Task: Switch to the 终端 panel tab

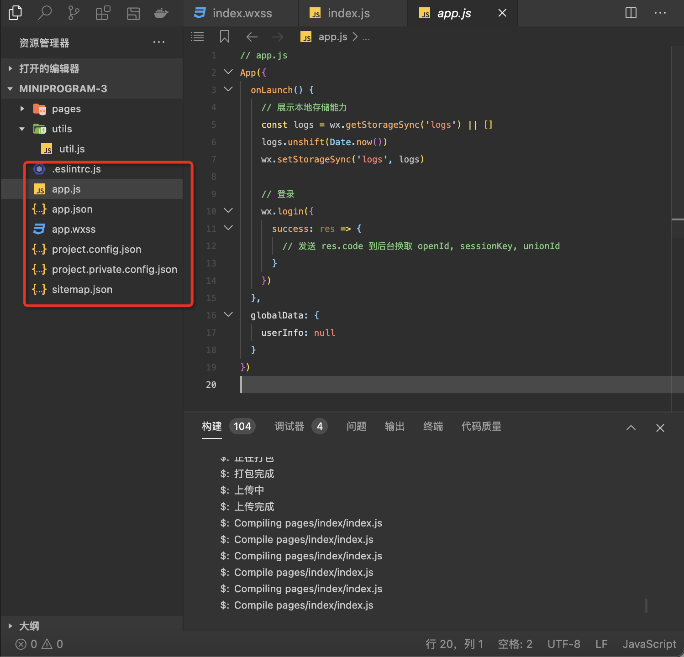Action: 433,426
